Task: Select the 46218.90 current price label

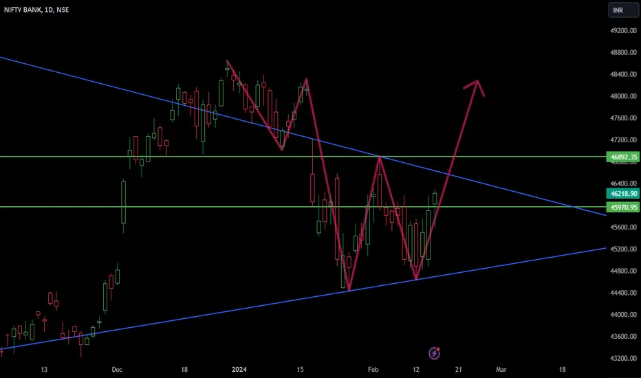Action: (623, 194)
